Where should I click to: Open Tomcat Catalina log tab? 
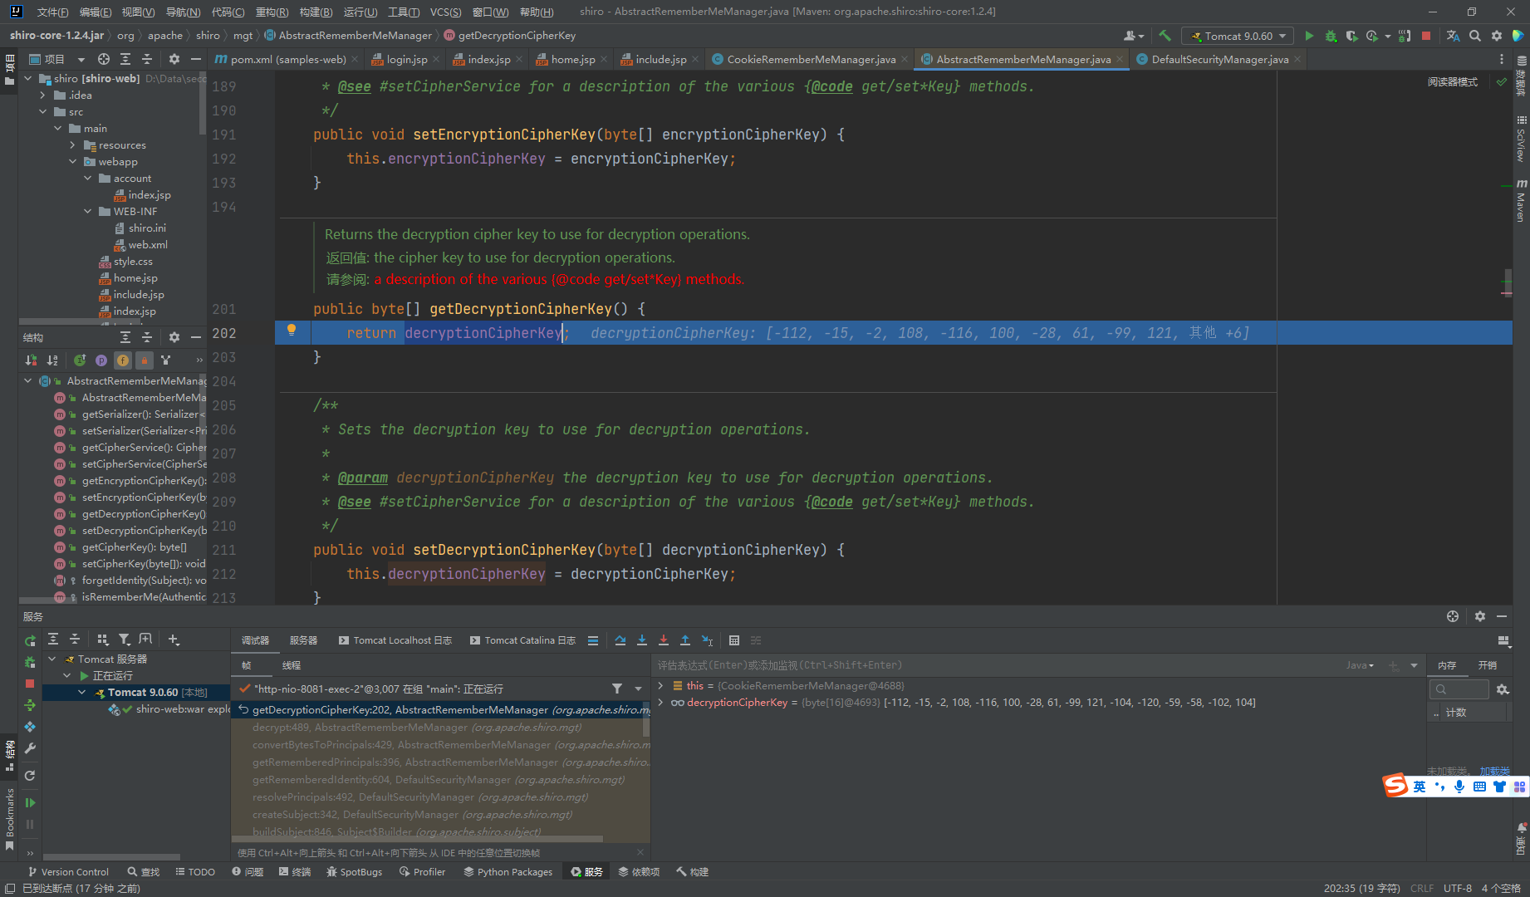click(x=523, y=640)
